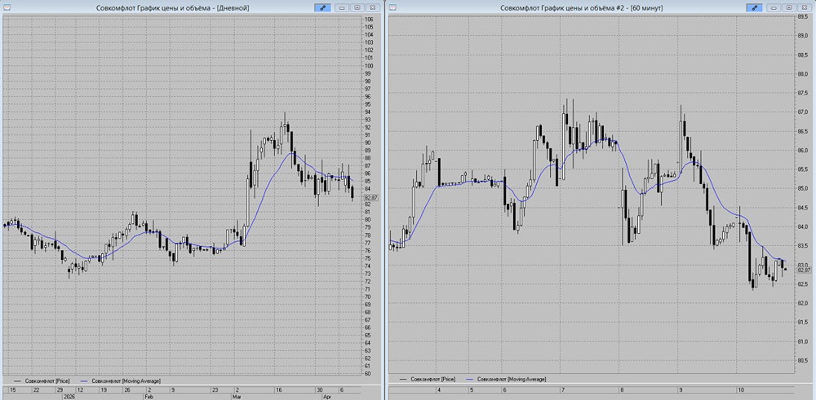Click the 85,0 value on 60-minute price axis

803,188
